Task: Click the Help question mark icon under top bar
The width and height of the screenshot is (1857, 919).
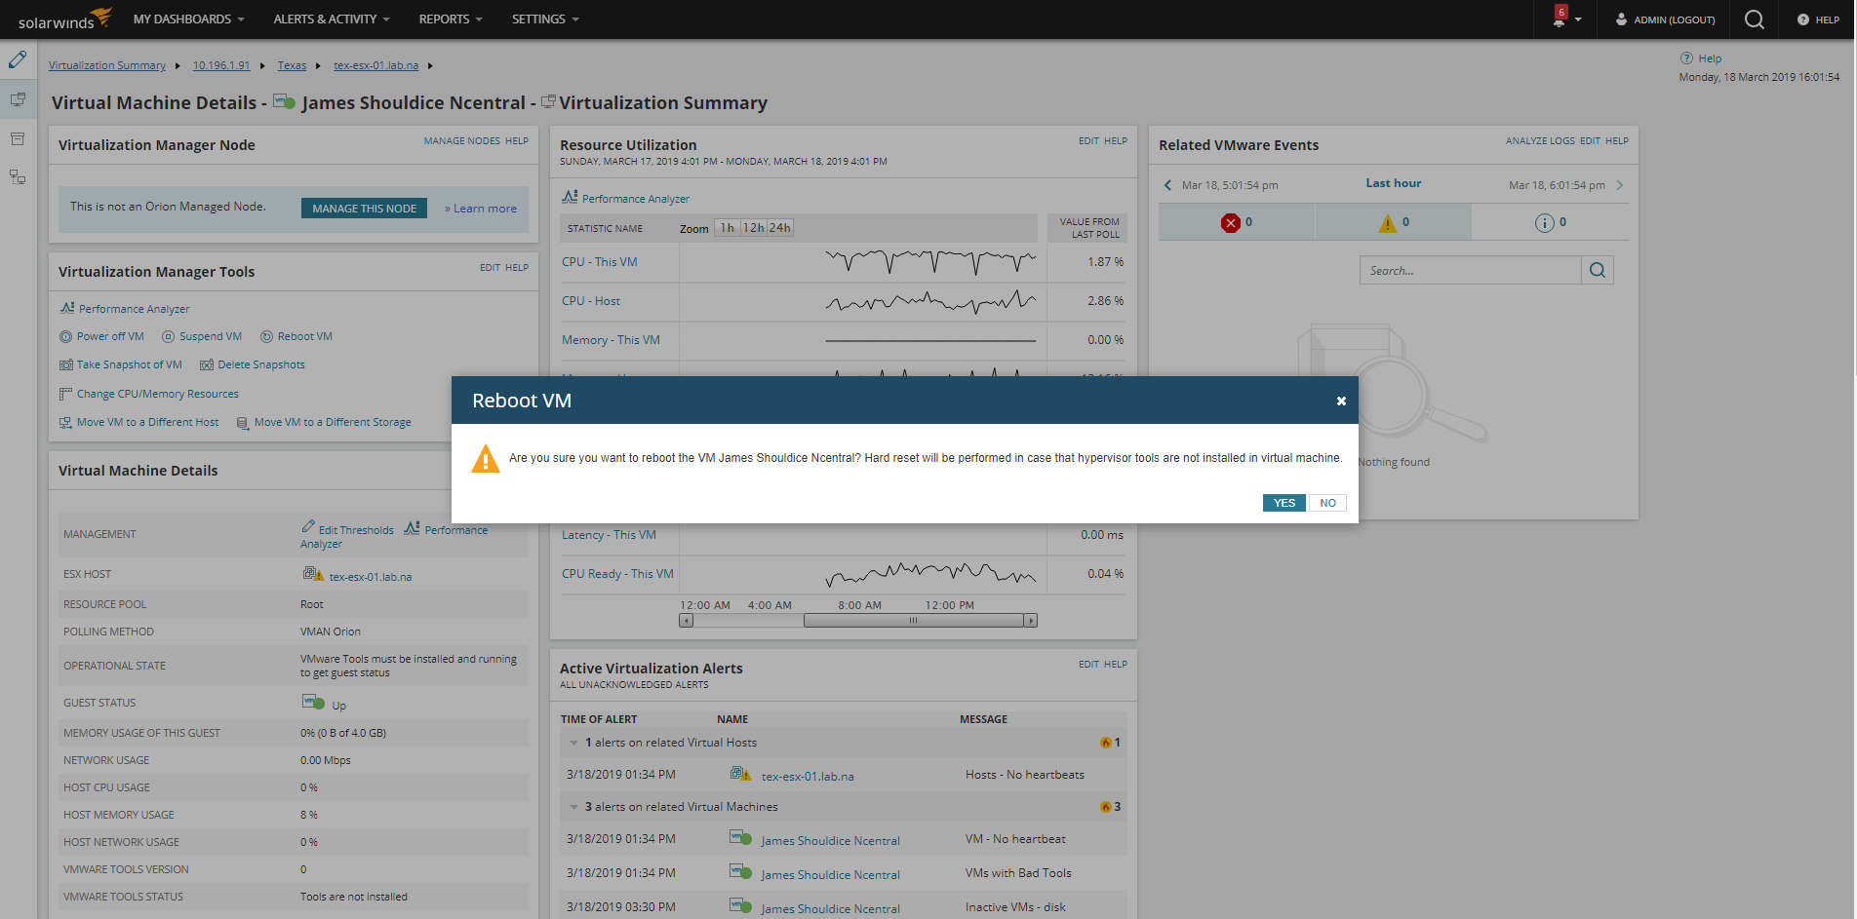Action: [x=1686, y=58]
